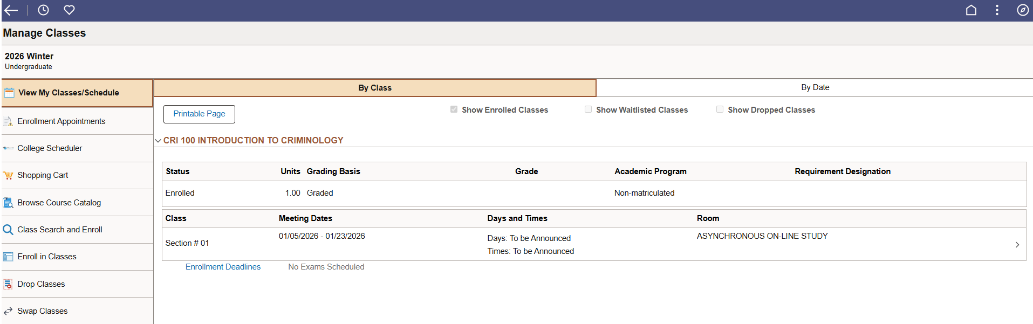Viewport: 1033px width, 324px height.
Task: Click the Drop Classes icon
Action: pyautogui.click(x=8, y=284)
